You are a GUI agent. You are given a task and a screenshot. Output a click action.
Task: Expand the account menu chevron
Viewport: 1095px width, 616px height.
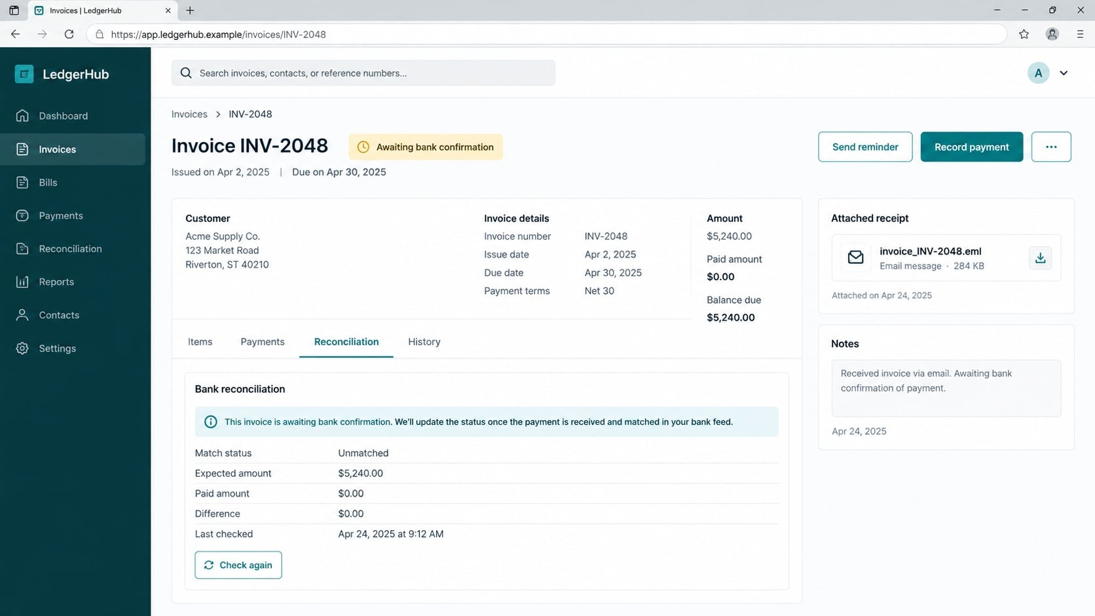point(1064,73)
